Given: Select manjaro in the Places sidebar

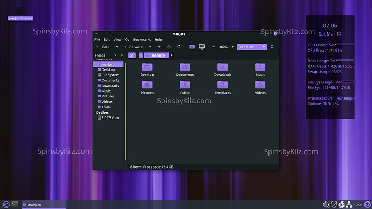Looking at the screenshot, I should click(x=108, y=64).
